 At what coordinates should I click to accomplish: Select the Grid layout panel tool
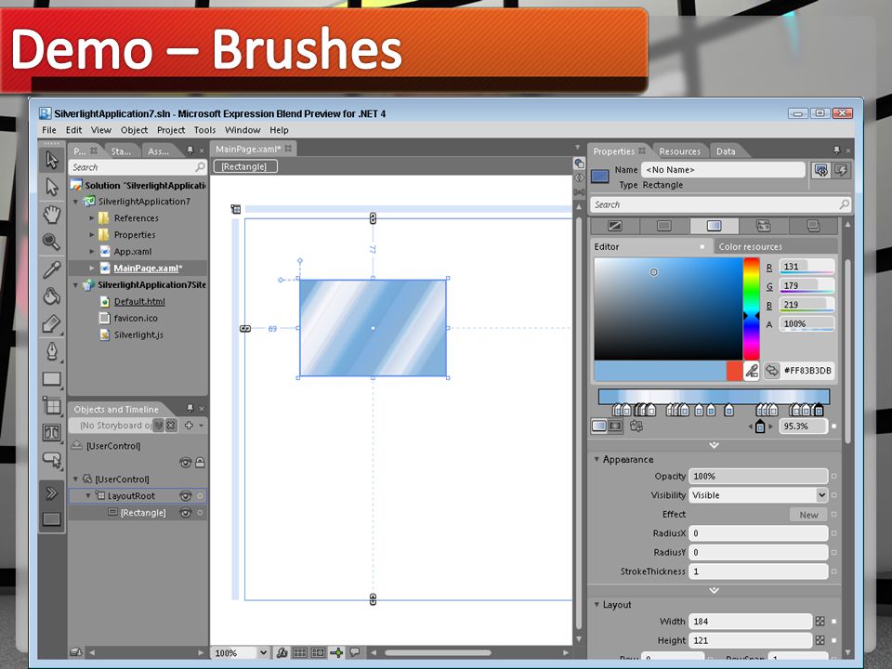pos(52,406)
